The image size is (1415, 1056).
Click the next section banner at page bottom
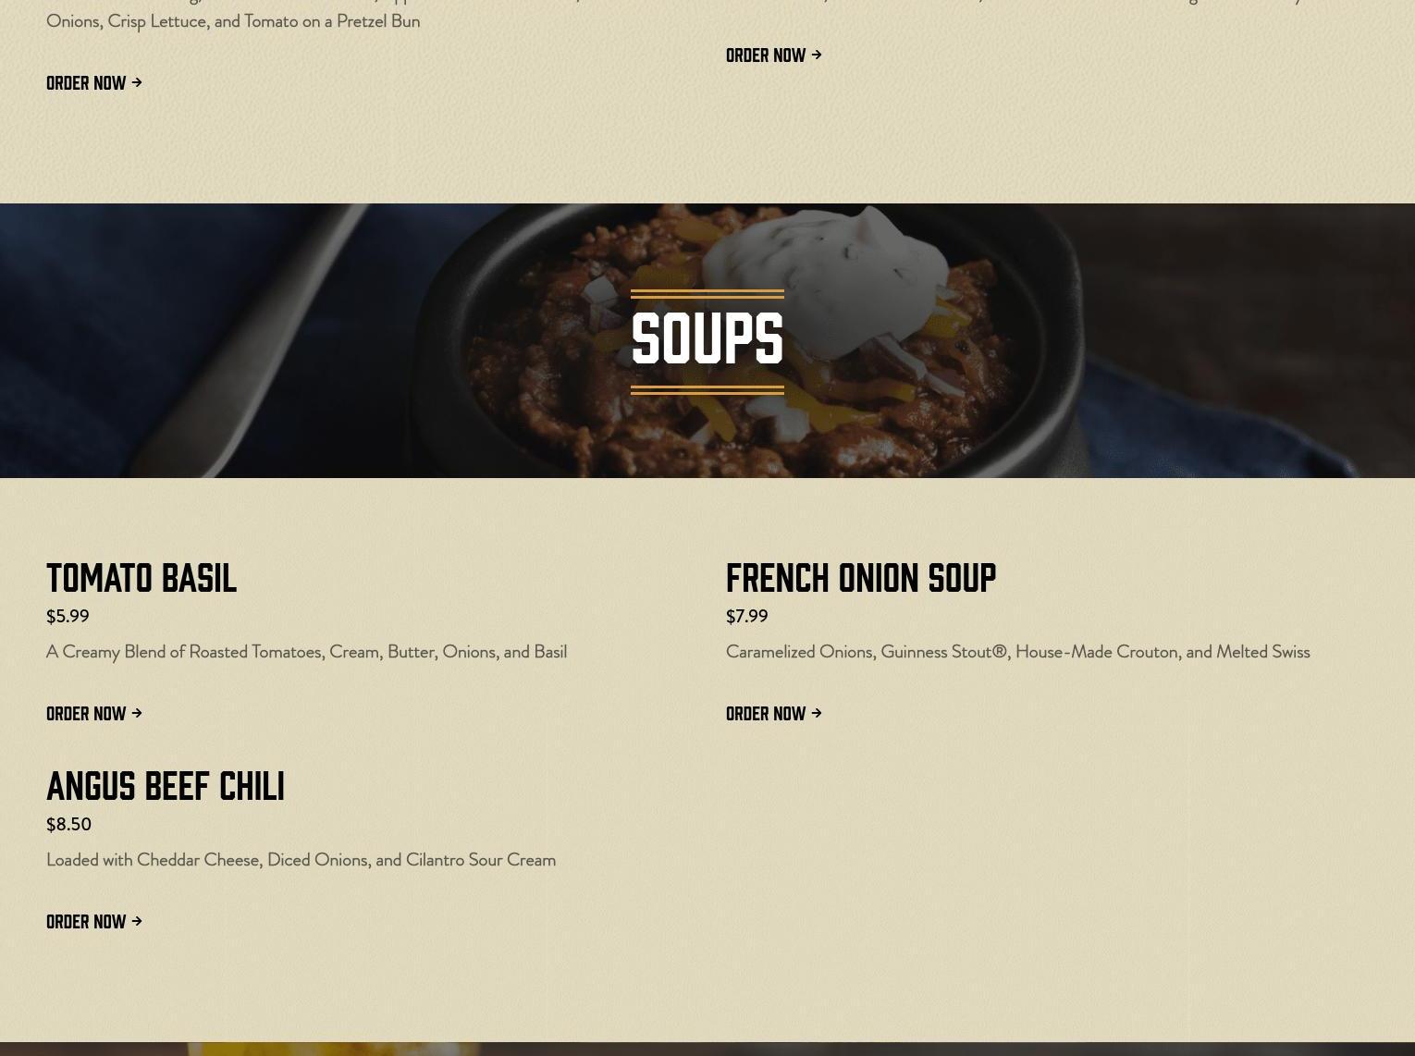click(x=707, y=1050)
